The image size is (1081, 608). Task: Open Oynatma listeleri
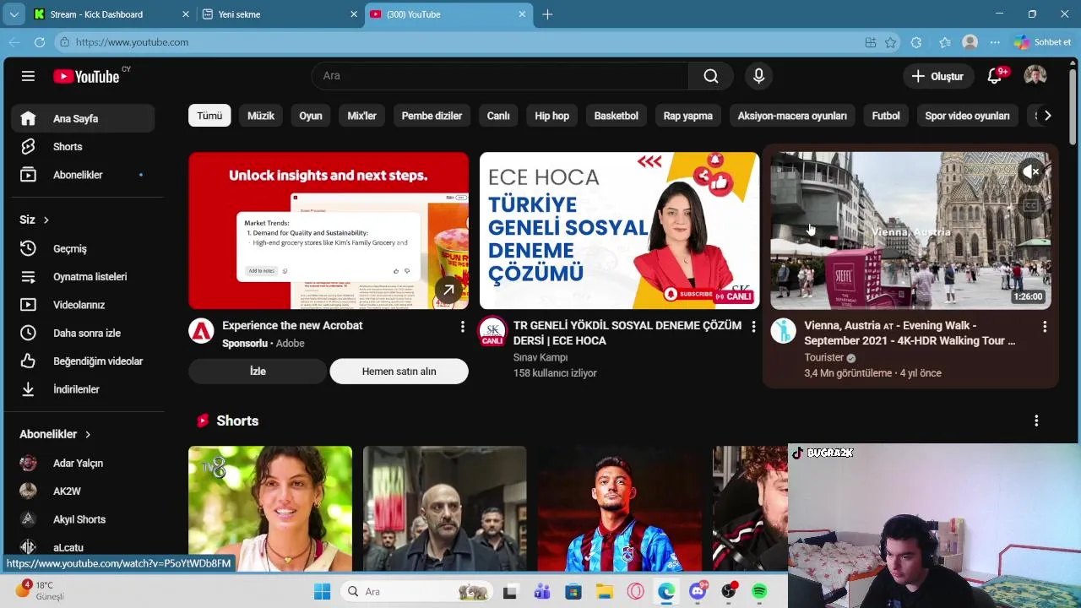click(x=83, y=277)
